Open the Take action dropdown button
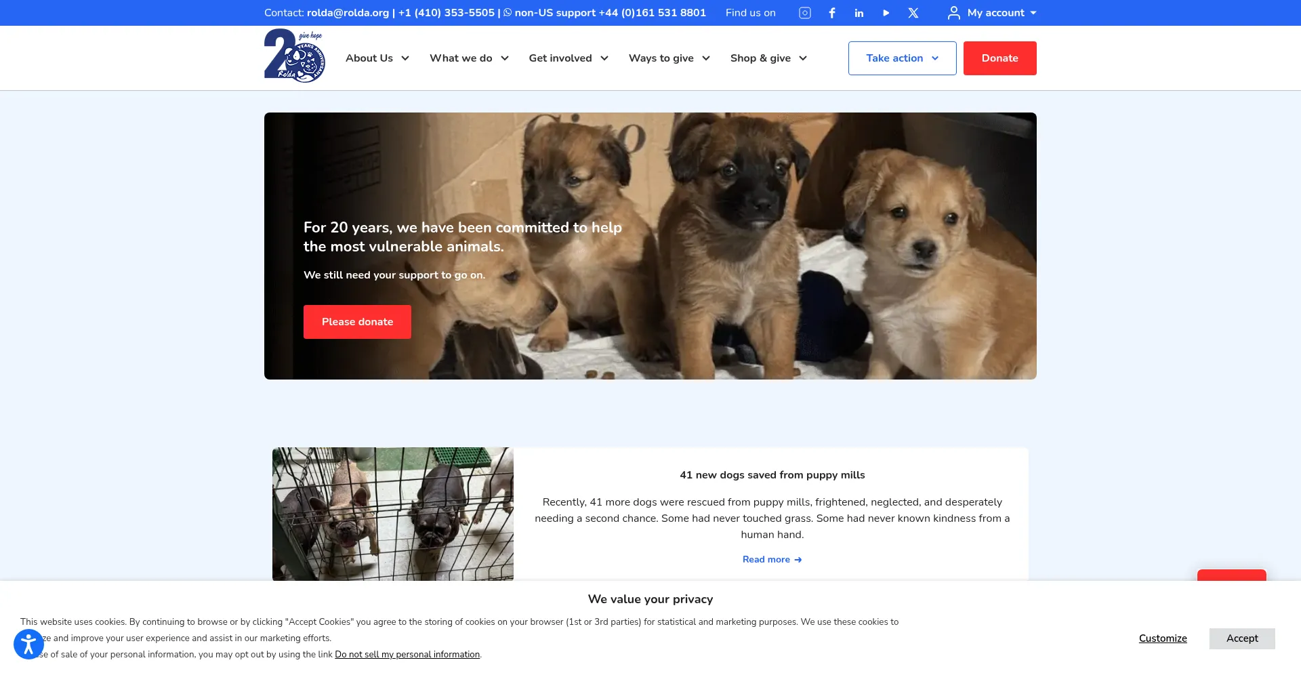Screen dimensions: 1301x673 [903, 58]
